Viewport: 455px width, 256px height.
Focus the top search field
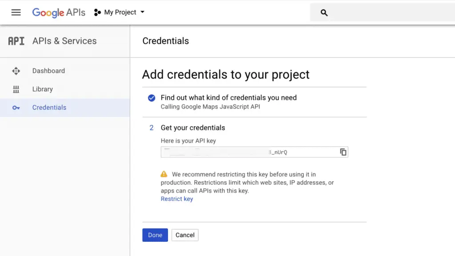383,12
